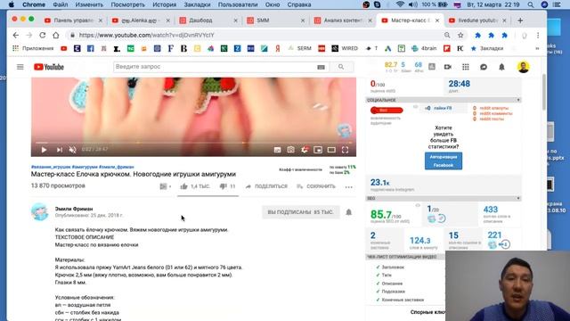
Task: Enter fullscreen video mode
Action: (x=345, y=150)
